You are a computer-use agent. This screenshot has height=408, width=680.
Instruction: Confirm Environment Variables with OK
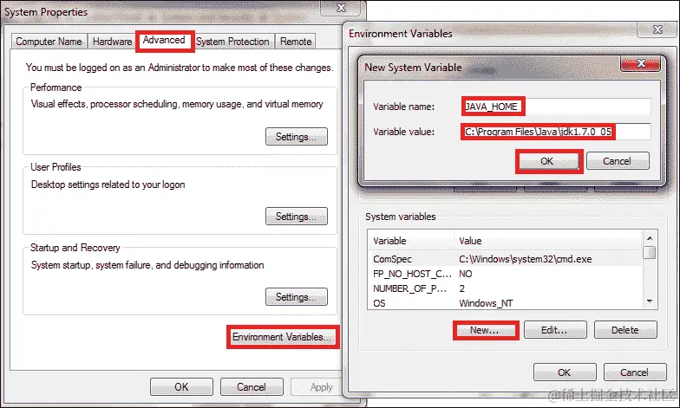point(565,372)
